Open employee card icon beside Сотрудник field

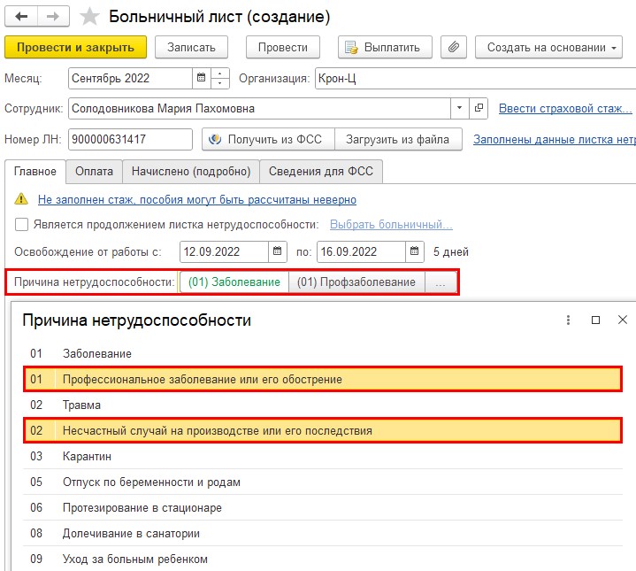click(x=479, y=109)
